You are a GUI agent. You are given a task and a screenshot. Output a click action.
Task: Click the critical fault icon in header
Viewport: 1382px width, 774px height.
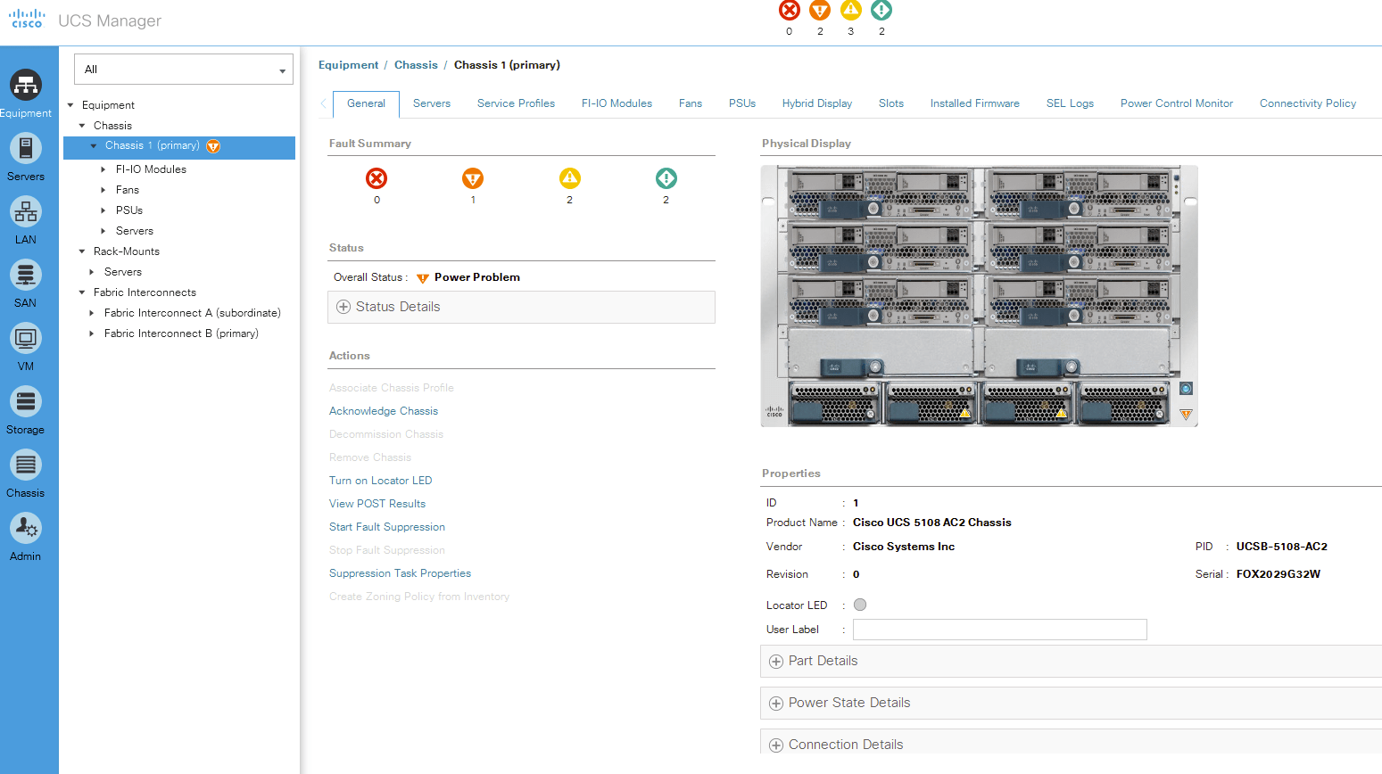[x=789, y=11]
